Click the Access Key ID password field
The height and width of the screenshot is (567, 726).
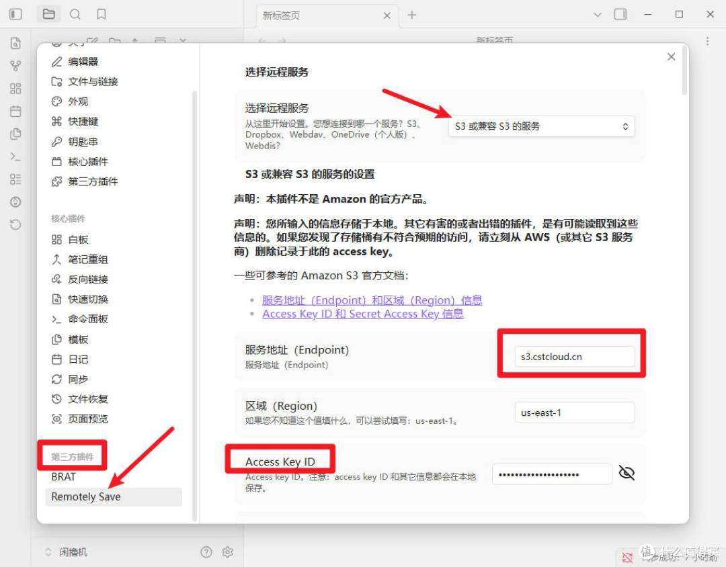[552, 474]
